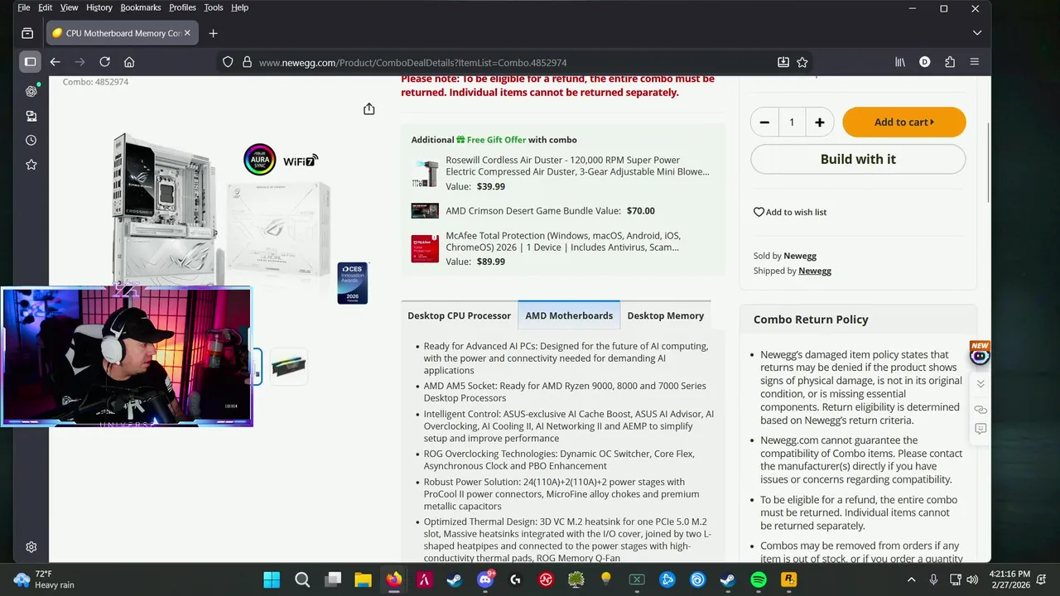This screenshot has height=596, width=1060.
Task: Open Discord from the taskbar
Action: pos(485,580)
